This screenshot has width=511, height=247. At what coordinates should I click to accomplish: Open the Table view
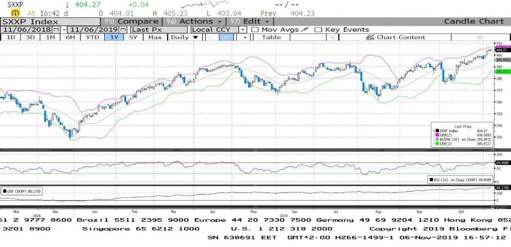(271, 37)
